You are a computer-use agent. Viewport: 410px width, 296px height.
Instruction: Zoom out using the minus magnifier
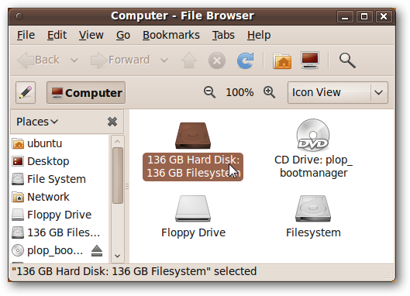pyautogui.click(x=209, y=92)
